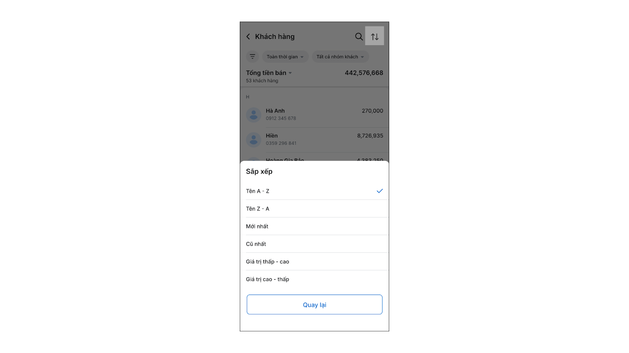
Task: Expand the Tổng tiền bán selector
Action: [269, 73]
